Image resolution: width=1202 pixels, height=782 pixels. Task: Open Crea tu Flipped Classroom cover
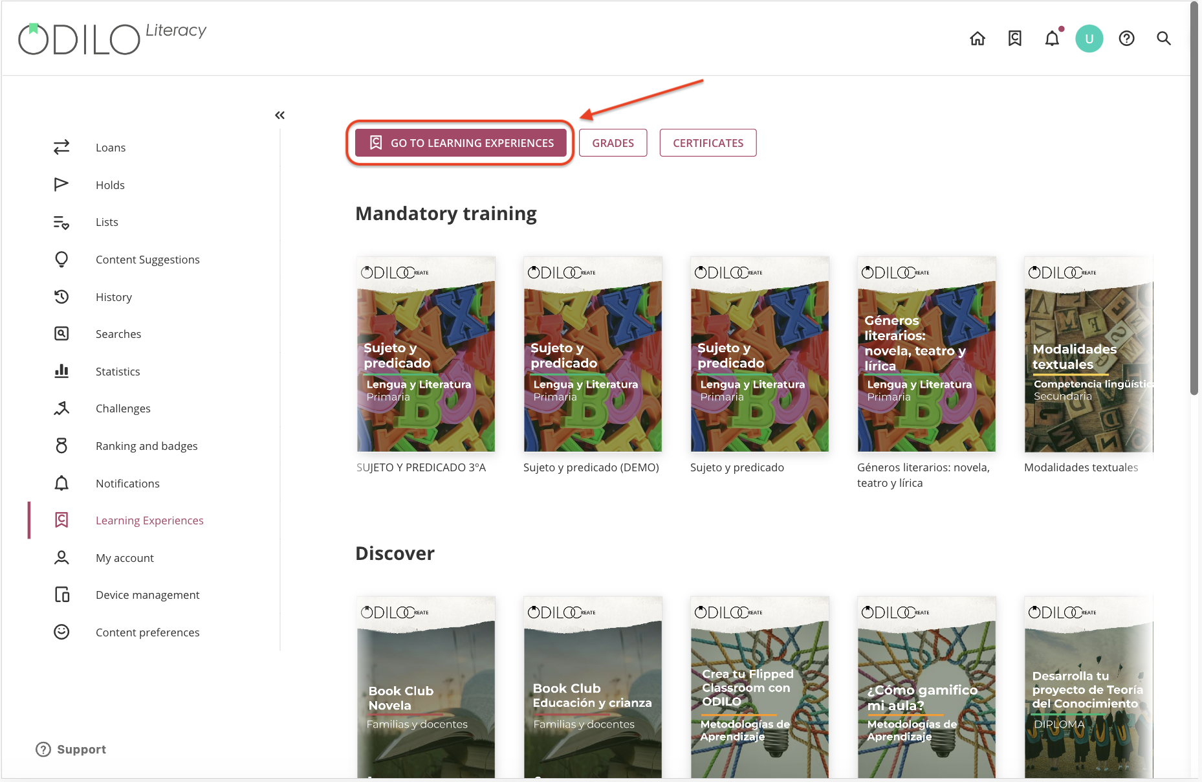760,687
